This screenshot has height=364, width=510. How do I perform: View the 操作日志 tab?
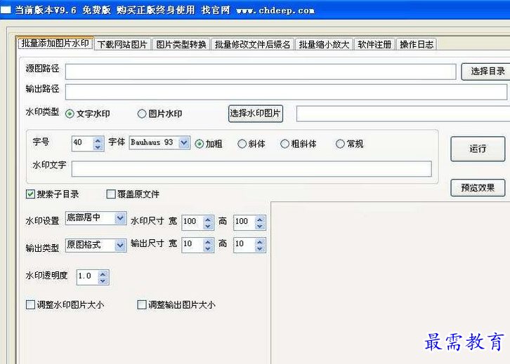tap(417, 44)
